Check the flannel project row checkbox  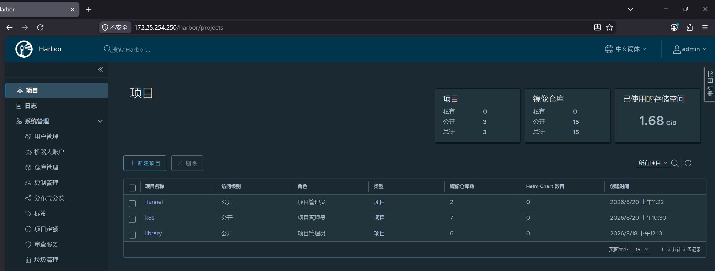[132, 203]
